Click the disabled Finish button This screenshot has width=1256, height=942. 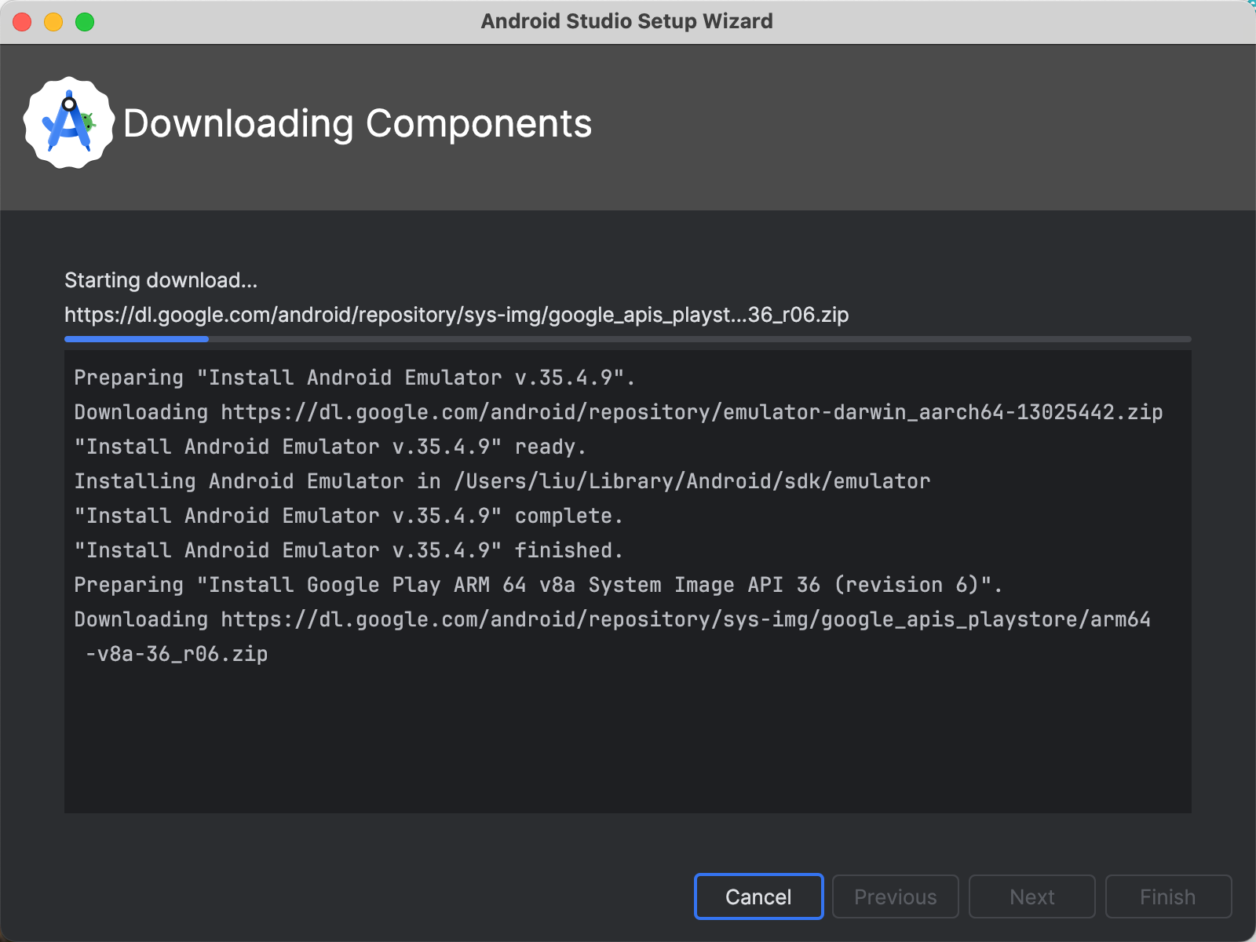pos(1167,896)
